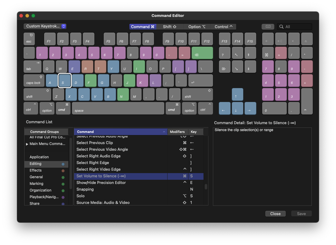This screenshot has width=336, height=245.
Task: Click the F12 key on virtual keyboard
Action: [207, 39]
